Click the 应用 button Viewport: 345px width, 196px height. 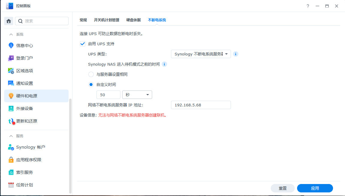coord(315,188)
